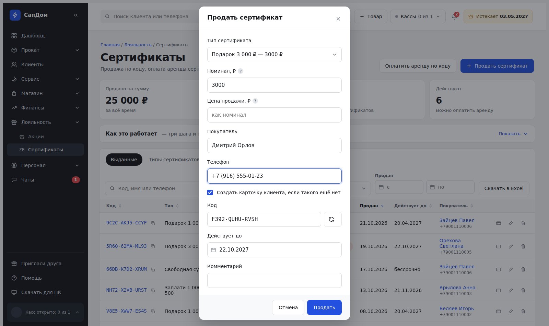
Task: Click the Цена продажи input field
Action: [274, 115]
